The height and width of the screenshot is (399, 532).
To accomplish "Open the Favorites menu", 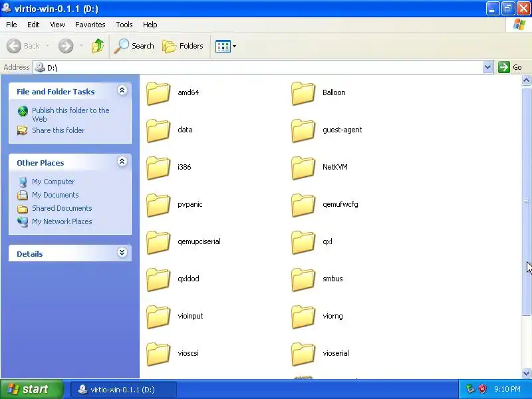I will tap(90, 25).
